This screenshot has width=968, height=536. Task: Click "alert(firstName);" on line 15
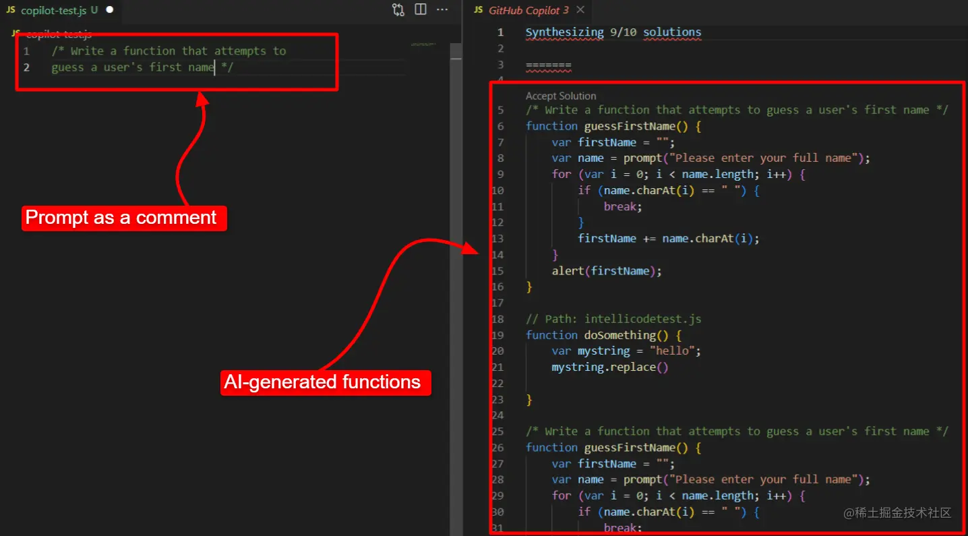(607, 271)
